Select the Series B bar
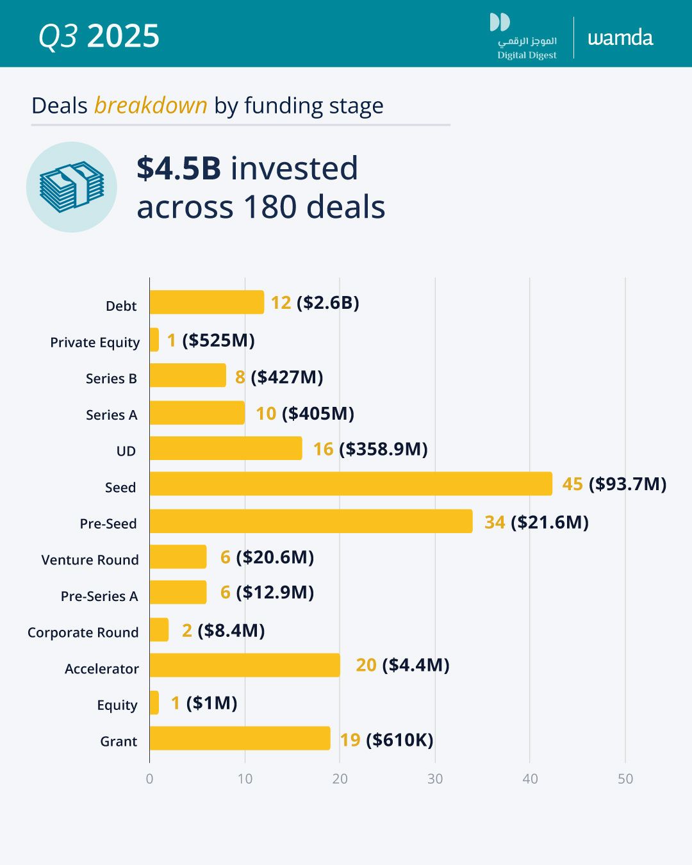The height and width of the screenshot is (865, 692). (188, 375)
